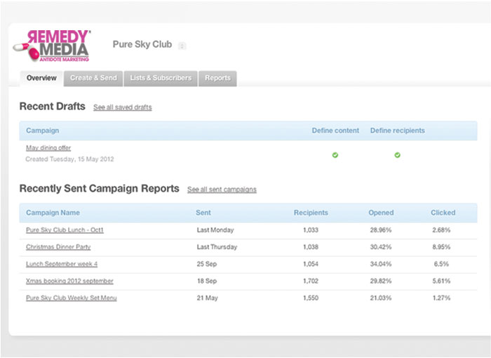Click the 1,033 recipients value

311,230
